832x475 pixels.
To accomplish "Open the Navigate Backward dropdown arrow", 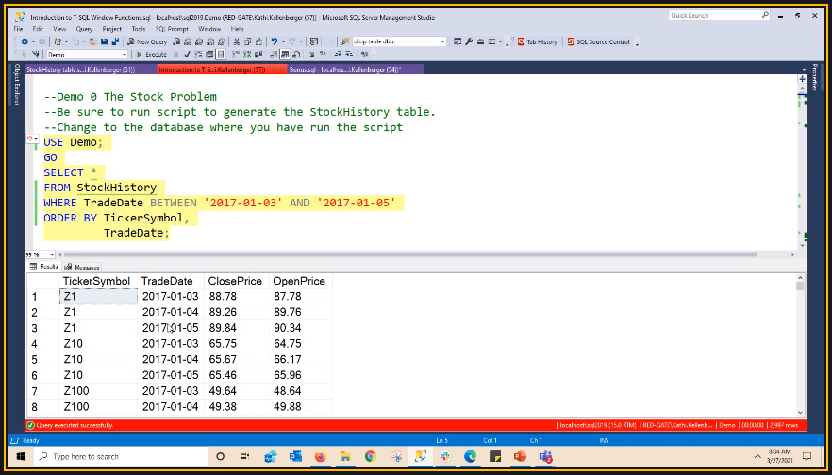I will (33, 41).
